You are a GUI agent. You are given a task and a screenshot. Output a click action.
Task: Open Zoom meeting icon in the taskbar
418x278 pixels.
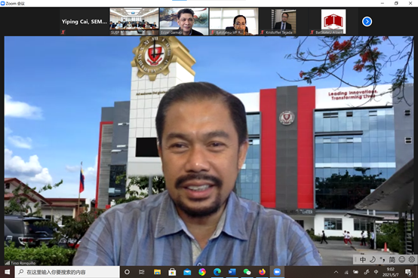click(277, 272)
